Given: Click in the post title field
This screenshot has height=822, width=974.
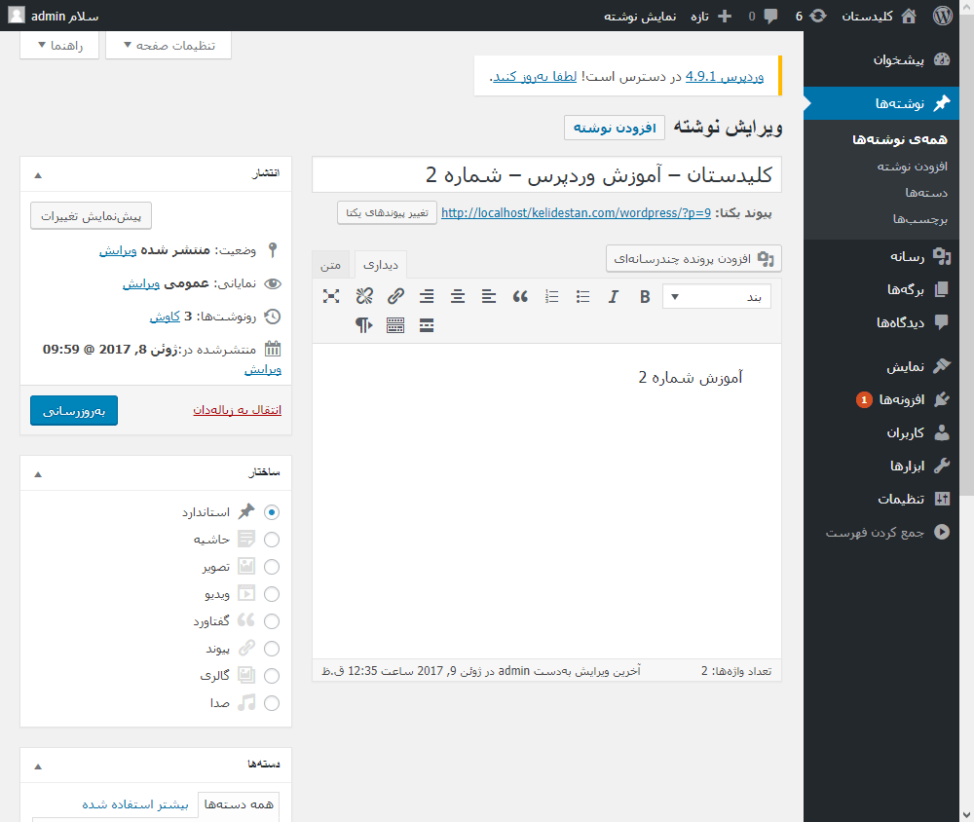Looking at the screenshot, I should coord(546,175).
